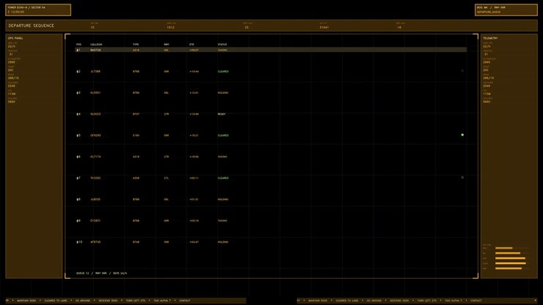543x305 pixels.
Task: Click the 20C temperature value in OPS panel
Action: tap(11, 70)
